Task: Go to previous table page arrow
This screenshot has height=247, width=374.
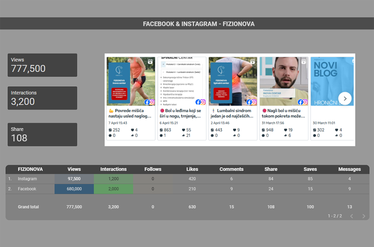Action: point(352,216)
